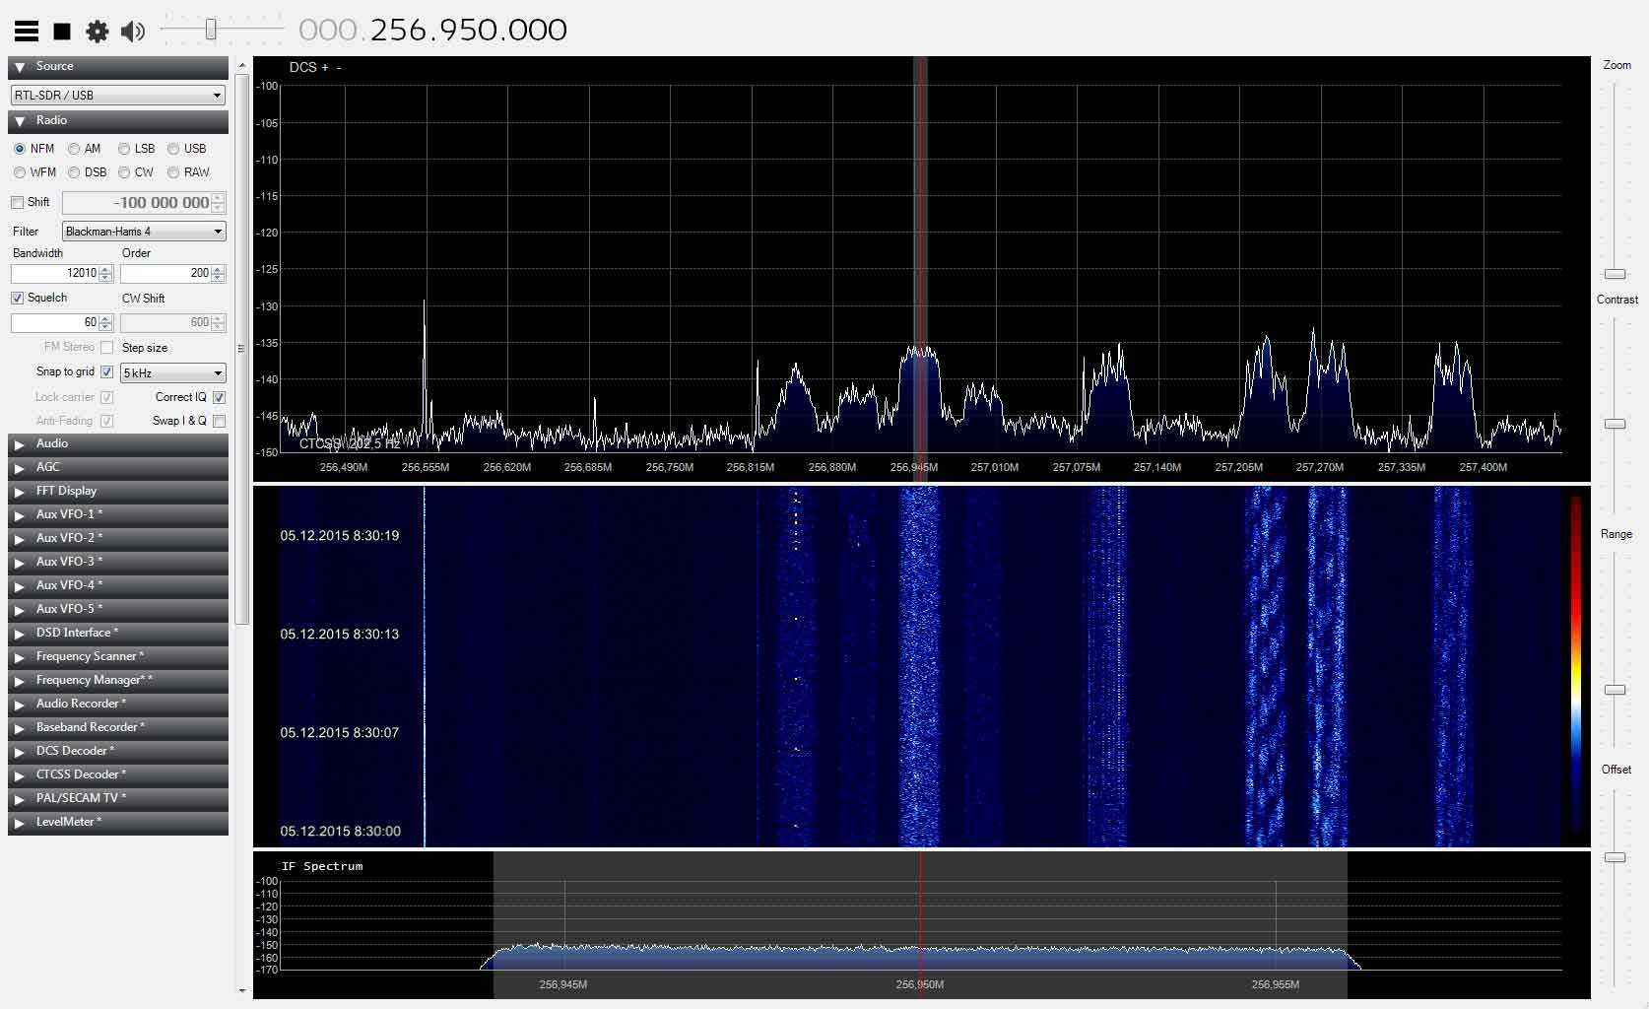Stop the radio with the stop button
The width and height of the screenshot is (1649, 1009).
click(x=62, y=32)
